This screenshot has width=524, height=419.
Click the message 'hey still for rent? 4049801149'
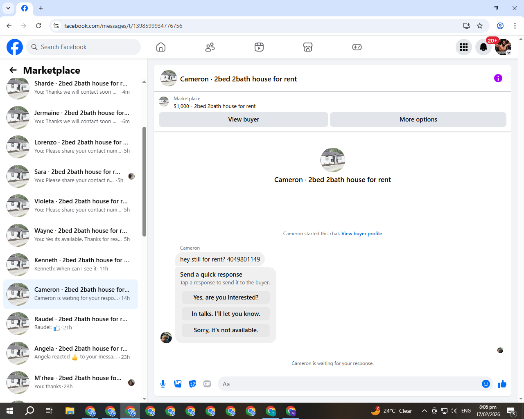click(x=220, y=259)
